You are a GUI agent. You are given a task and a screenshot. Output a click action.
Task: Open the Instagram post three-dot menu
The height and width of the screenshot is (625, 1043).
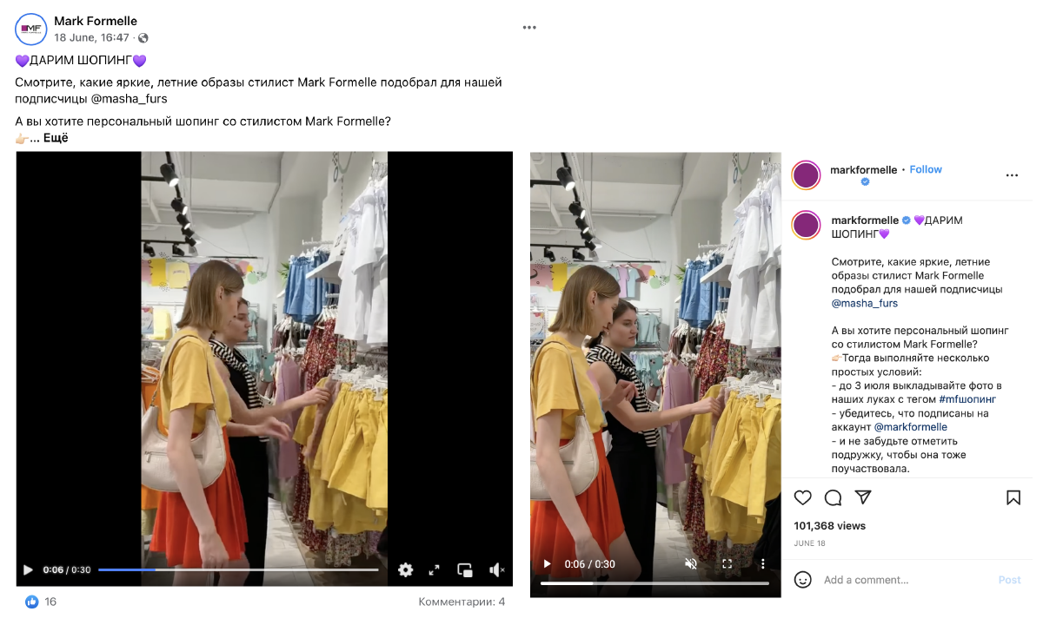(x=1012, y=175)
